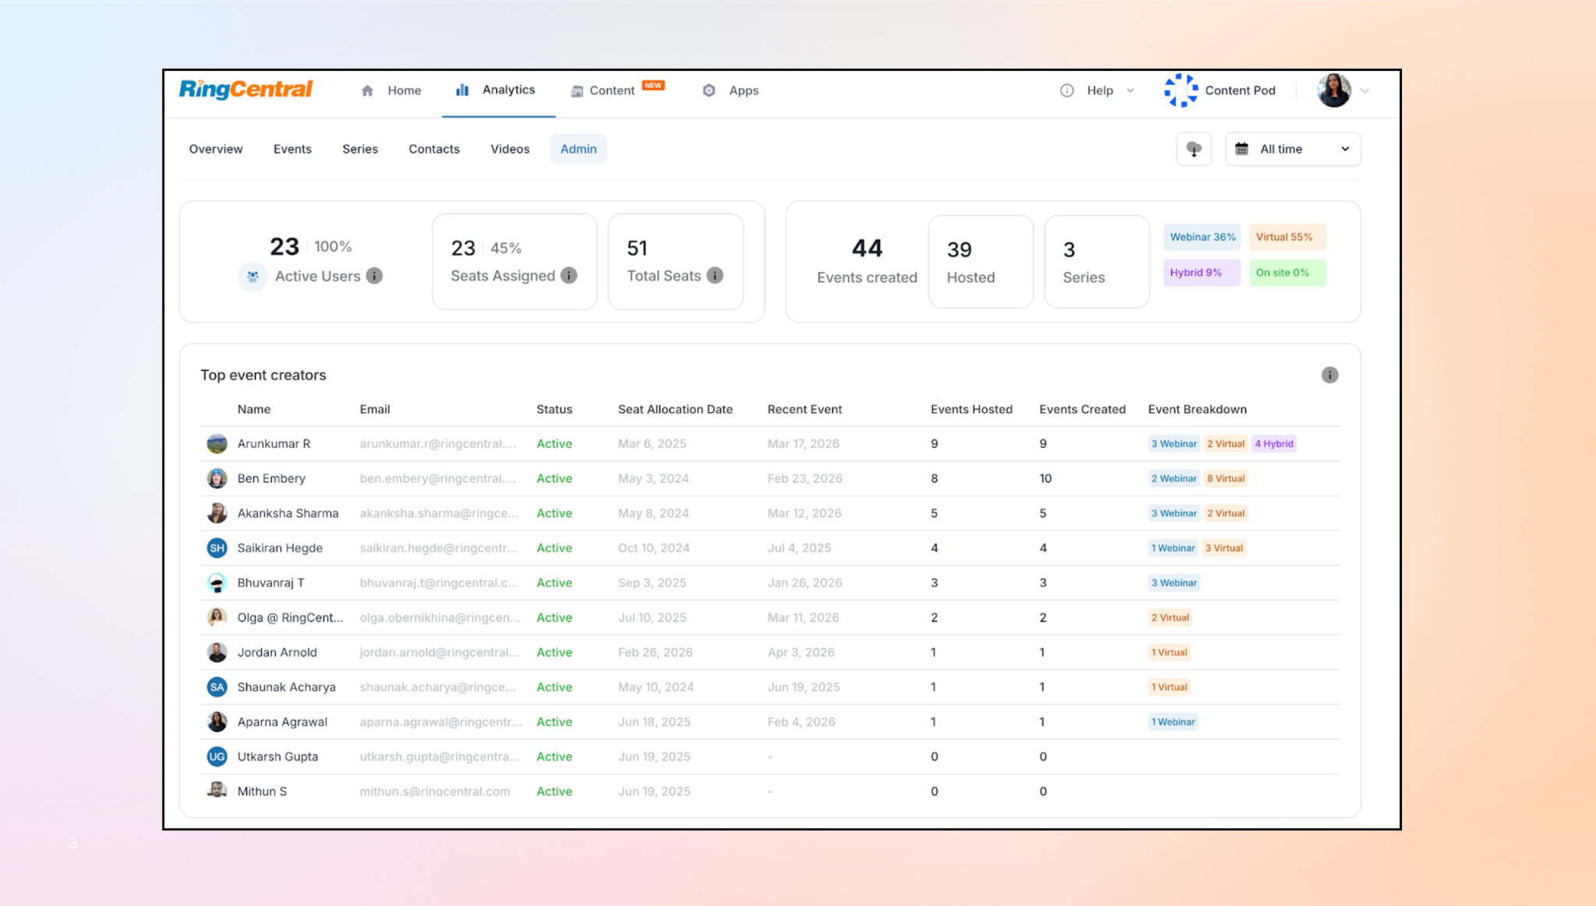Switch to the Events tab

292,149
